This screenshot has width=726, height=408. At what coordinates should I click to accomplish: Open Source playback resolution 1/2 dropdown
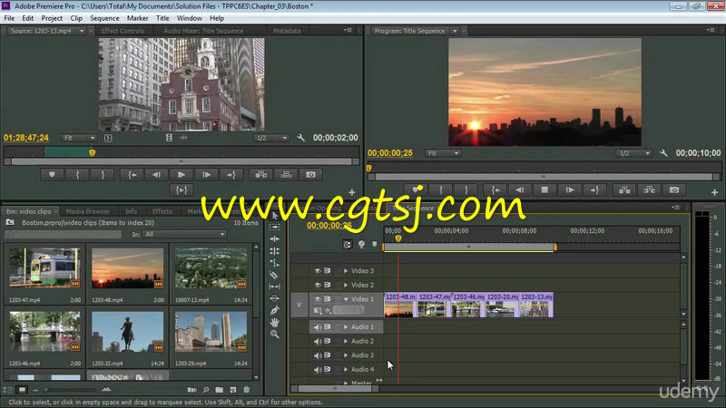pyautogui.click(x=271, y=138)
